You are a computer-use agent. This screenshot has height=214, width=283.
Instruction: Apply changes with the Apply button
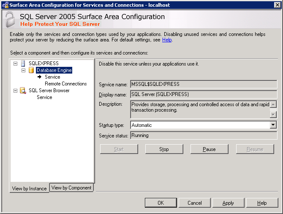click(x=229, y=203)
